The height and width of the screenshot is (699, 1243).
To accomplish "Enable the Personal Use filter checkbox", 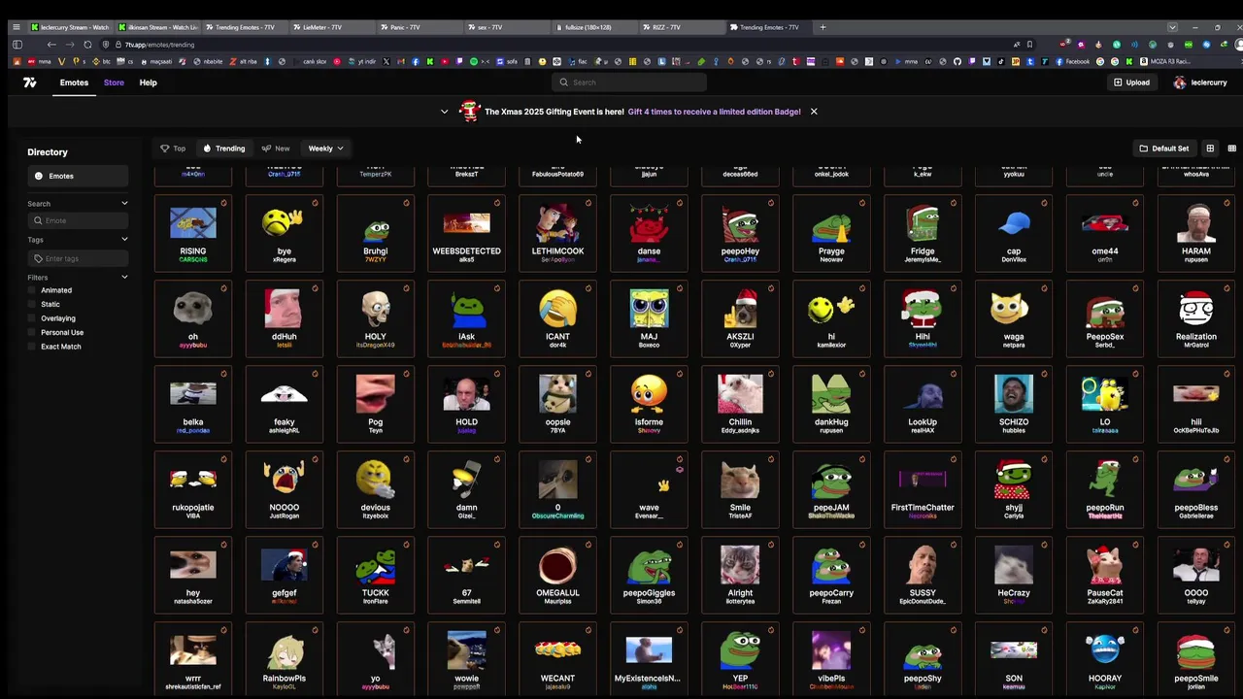I will (32, 332).
